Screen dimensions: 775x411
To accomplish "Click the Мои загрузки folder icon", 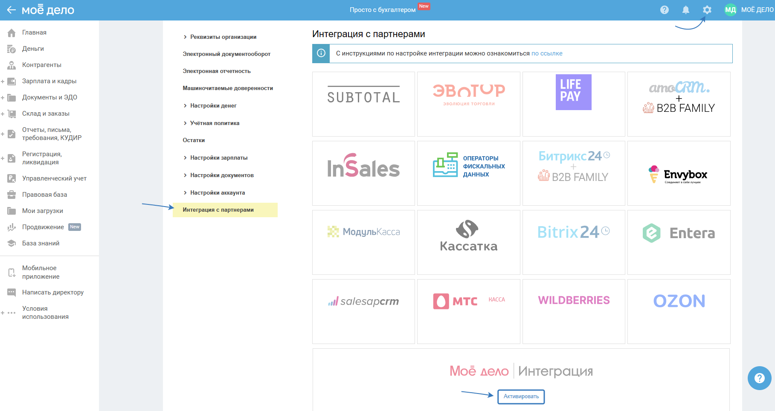I will tap(12, 211).
